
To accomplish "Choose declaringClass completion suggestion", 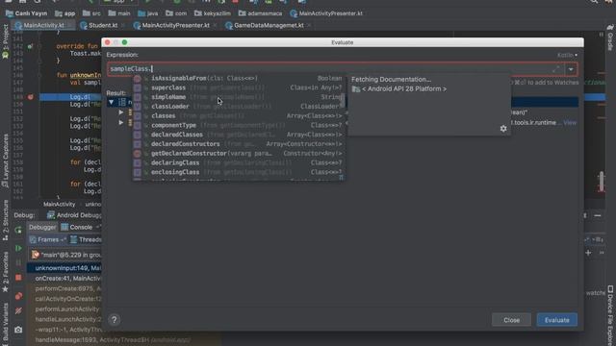I will point(238,162).
